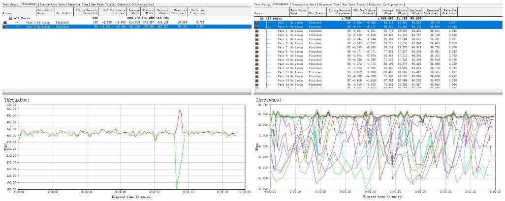Open Endpoint Configuration tab in right window
The image size is (505, 201).
(385, 4)
